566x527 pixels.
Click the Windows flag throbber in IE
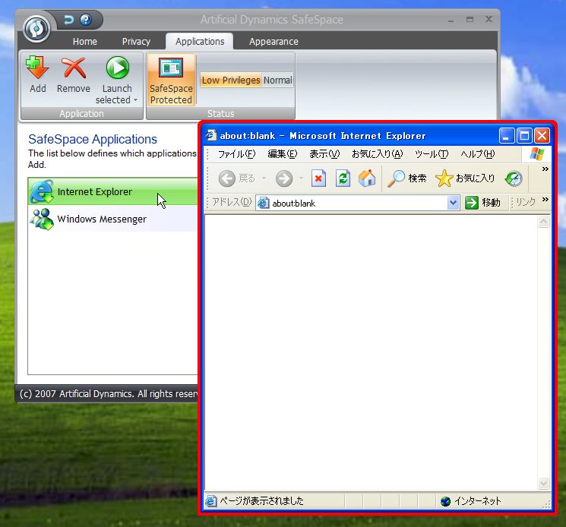(x=537, y=154)
